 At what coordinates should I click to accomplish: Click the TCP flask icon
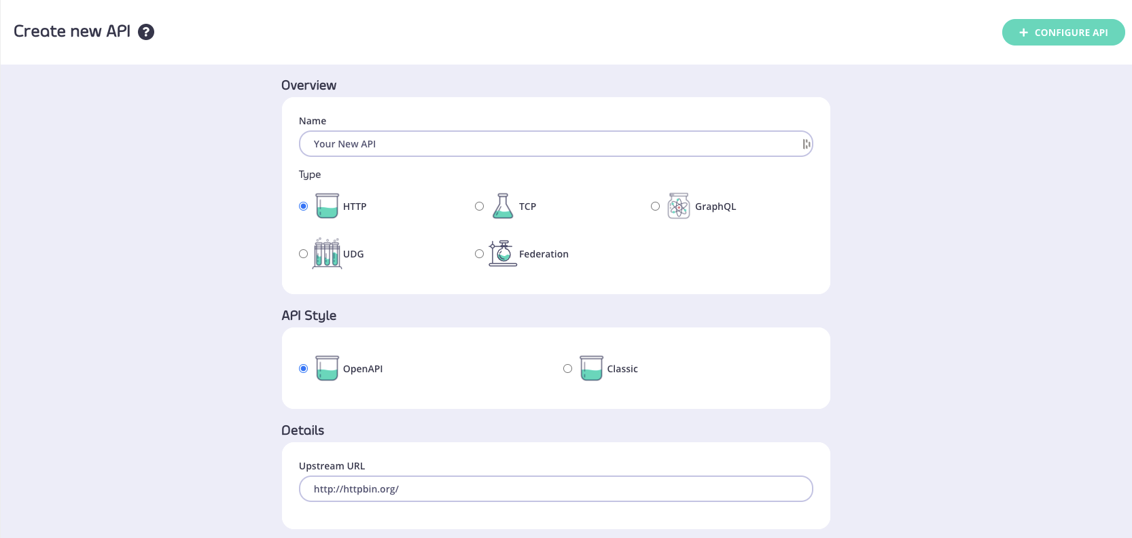(503, 206)
